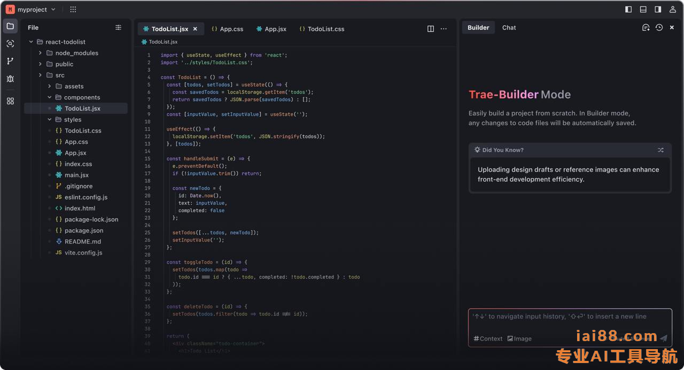Open the Extensions sidebar icon

pos(10,101)
